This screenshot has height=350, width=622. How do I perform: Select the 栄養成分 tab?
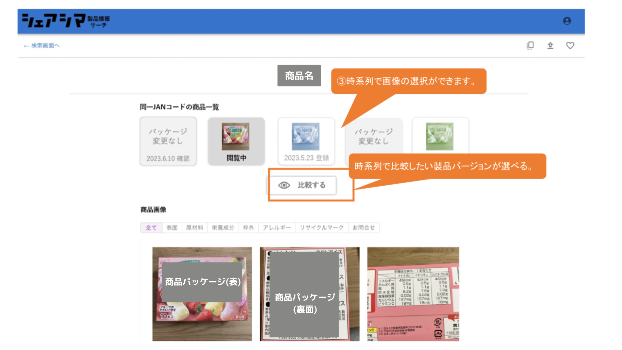tap(223, 228)
